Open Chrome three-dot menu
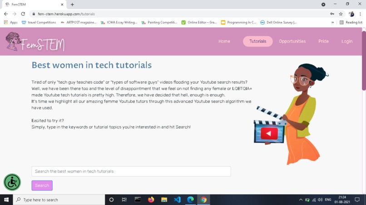The height and width of the screenshot is (205, 366). click(360, 14)
